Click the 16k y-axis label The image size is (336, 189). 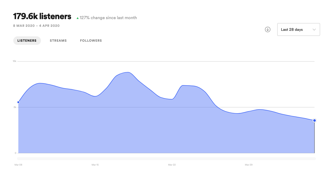point(15,61)
